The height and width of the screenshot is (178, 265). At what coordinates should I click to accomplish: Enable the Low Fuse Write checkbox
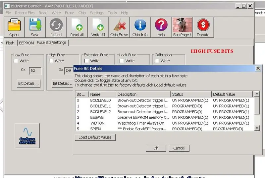[16, 61]
